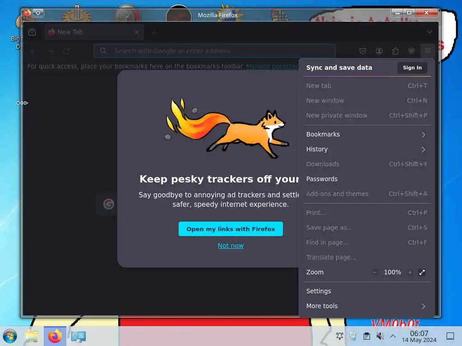Screen dimensions: 462x346
Task: Decrease zoom with minus button
Action: point(374,273)
